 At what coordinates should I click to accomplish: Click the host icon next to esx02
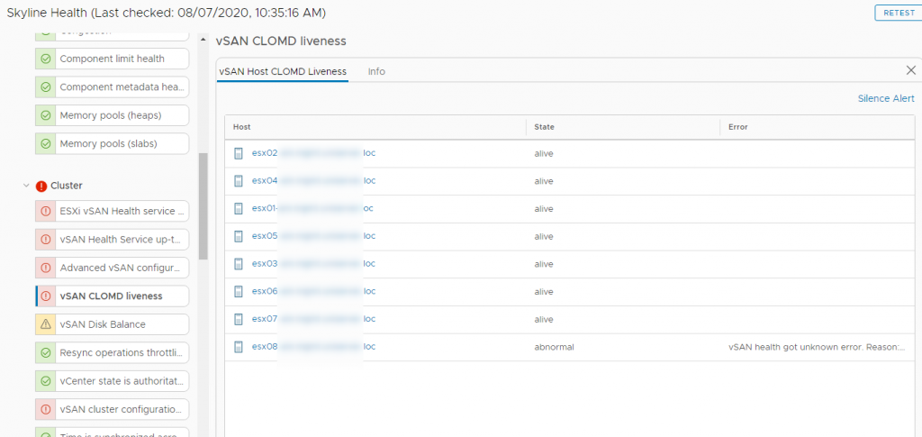(238, 153)
